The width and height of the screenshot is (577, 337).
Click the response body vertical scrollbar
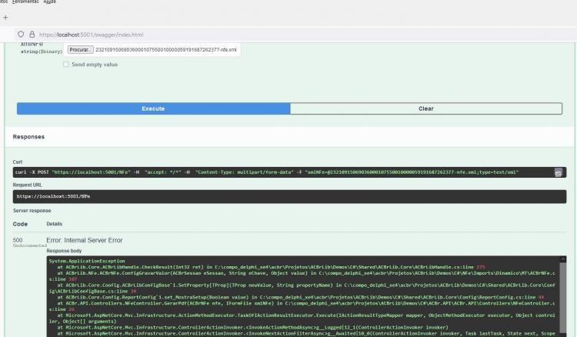click(x=562, y=296)
